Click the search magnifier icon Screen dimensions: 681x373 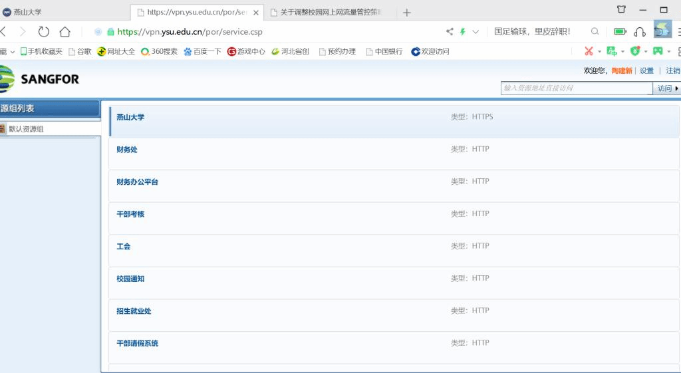tap(595, 31)
